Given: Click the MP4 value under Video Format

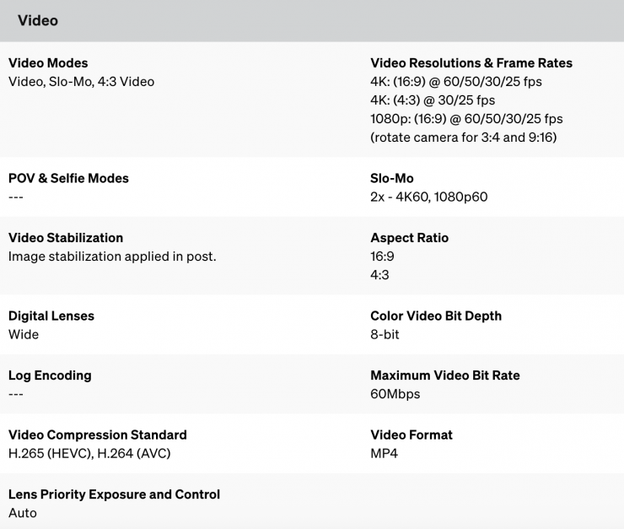Looking at the screenshot, I should (384, 454).
